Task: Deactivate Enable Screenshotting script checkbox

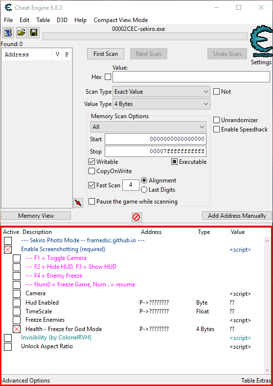Action: (x=8, y=250)
